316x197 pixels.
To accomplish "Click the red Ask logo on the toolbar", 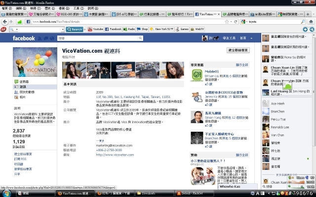I will 3,30.
